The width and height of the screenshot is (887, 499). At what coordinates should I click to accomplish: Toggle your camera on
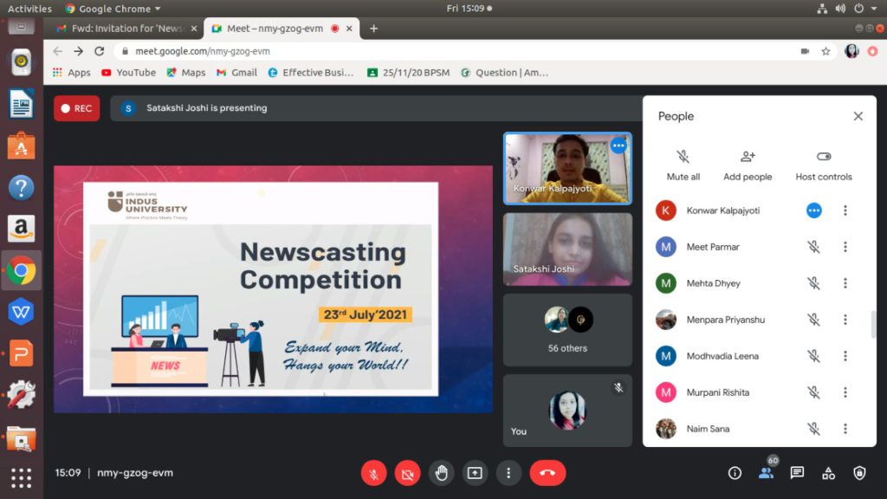[407, 473]
